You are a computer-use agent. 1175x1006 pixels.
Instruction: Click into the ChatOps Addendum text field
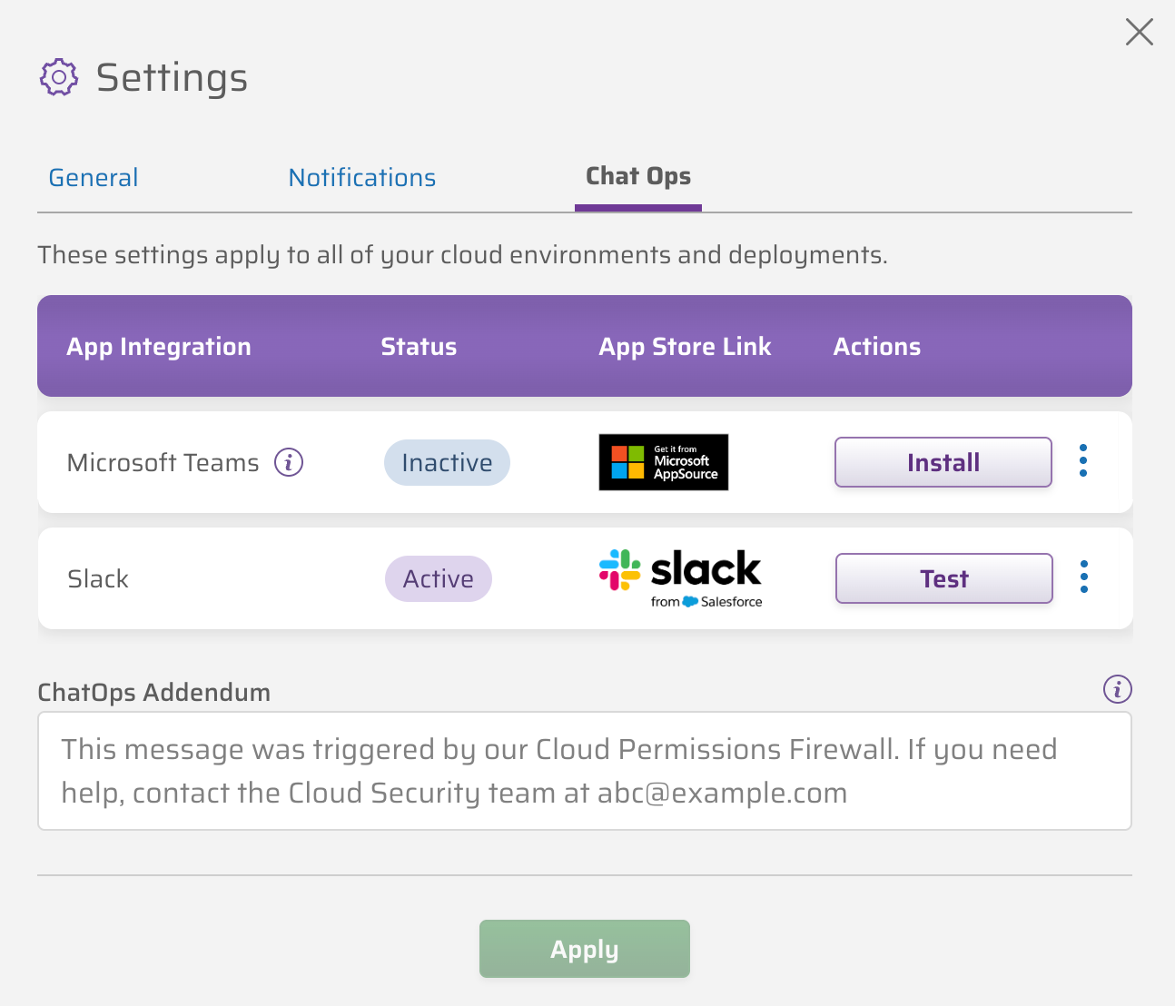point(584,771)
